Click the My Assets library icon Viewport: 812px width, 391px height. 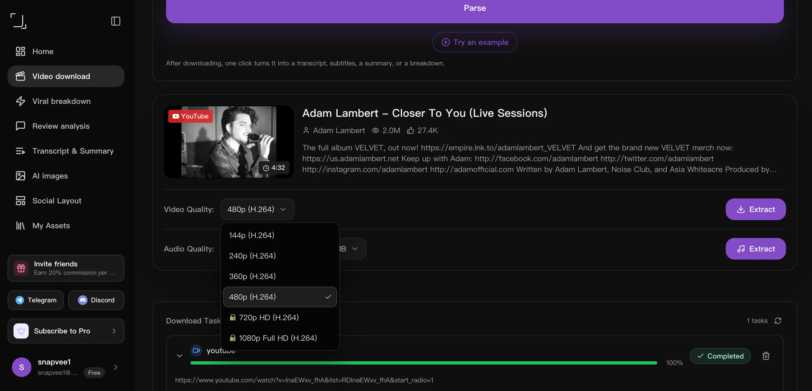21,226
